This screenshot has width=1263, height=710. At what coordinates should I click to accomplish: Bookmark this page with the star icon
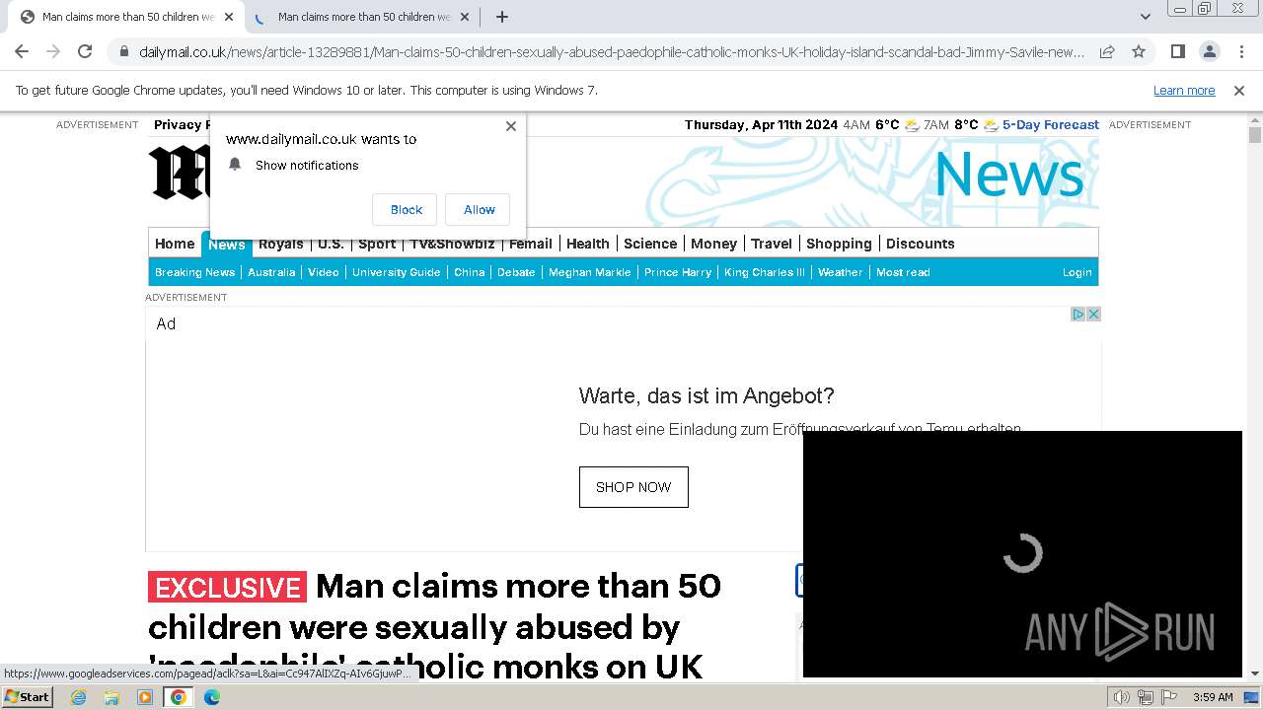pyautogui.click(x=1139, y=51)
